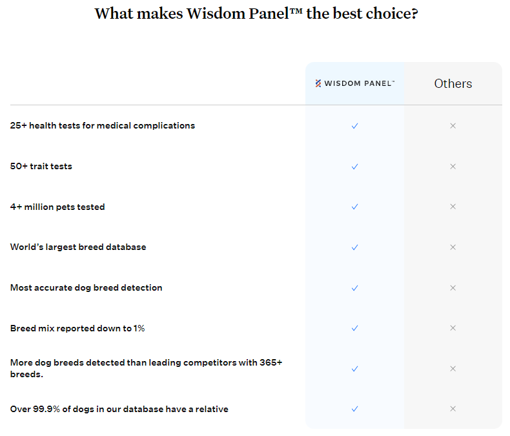The height and width of the screenshot is (436, 510).
Task: Click Wisdom Panel checkmark for 365+ breeds row
Action: pyautogui.click(x=354, y=369)
